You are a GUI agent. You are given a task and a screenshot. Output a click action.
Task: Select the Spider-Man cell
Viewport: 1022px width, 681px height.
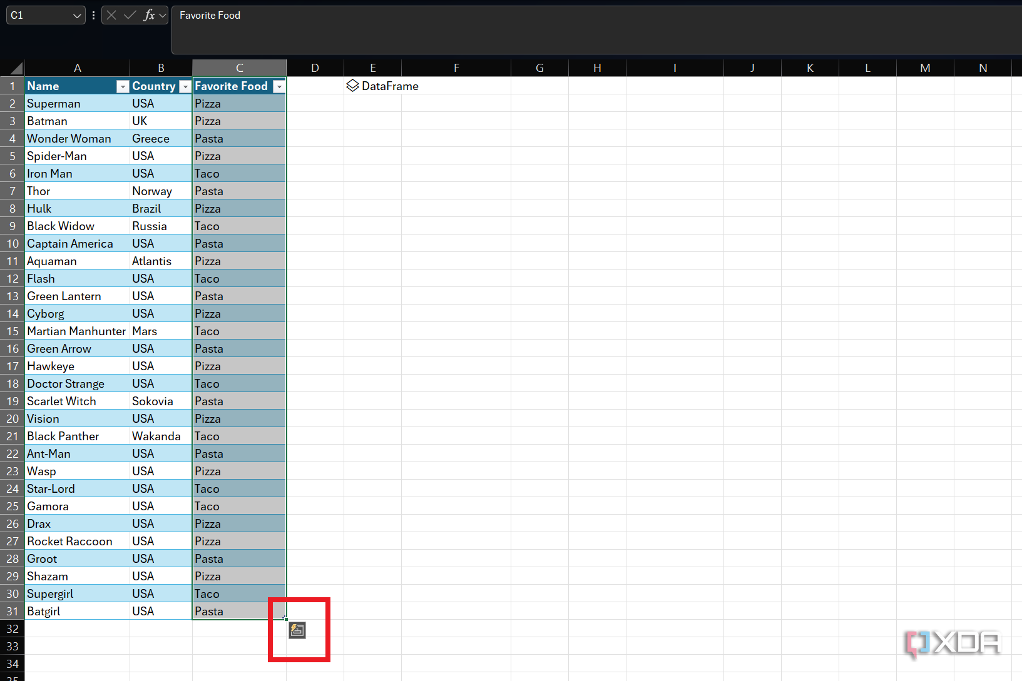coord(77,156)
